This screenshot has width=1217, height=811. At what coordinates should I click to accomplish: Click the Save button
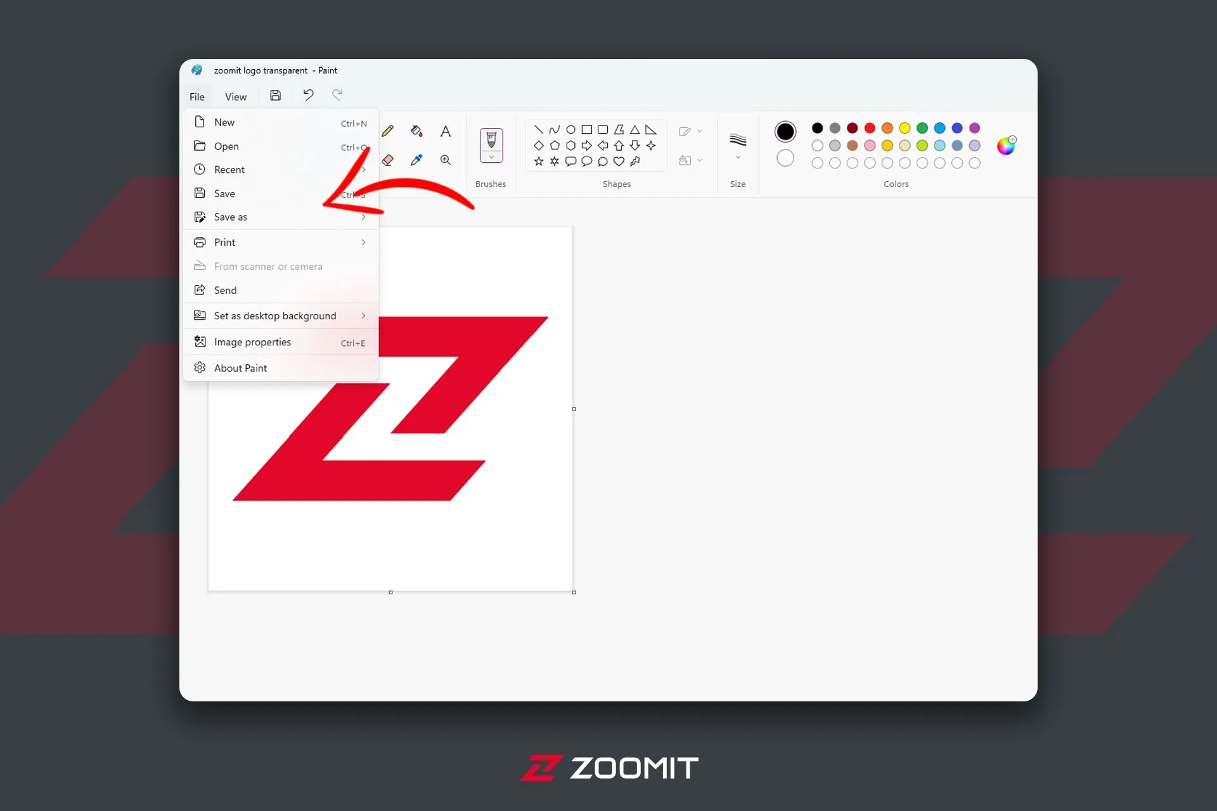point(224,193)
